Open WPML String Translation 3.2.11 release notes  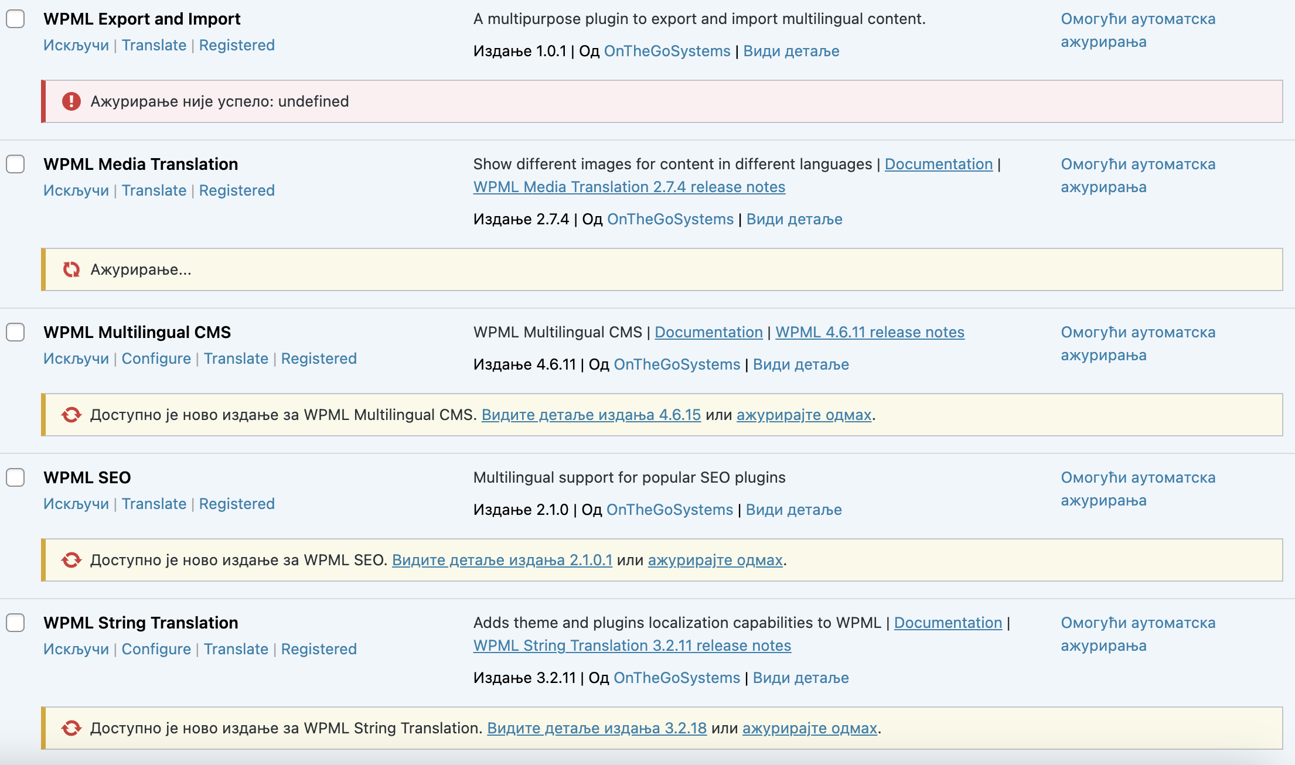[x=632, y=646]
